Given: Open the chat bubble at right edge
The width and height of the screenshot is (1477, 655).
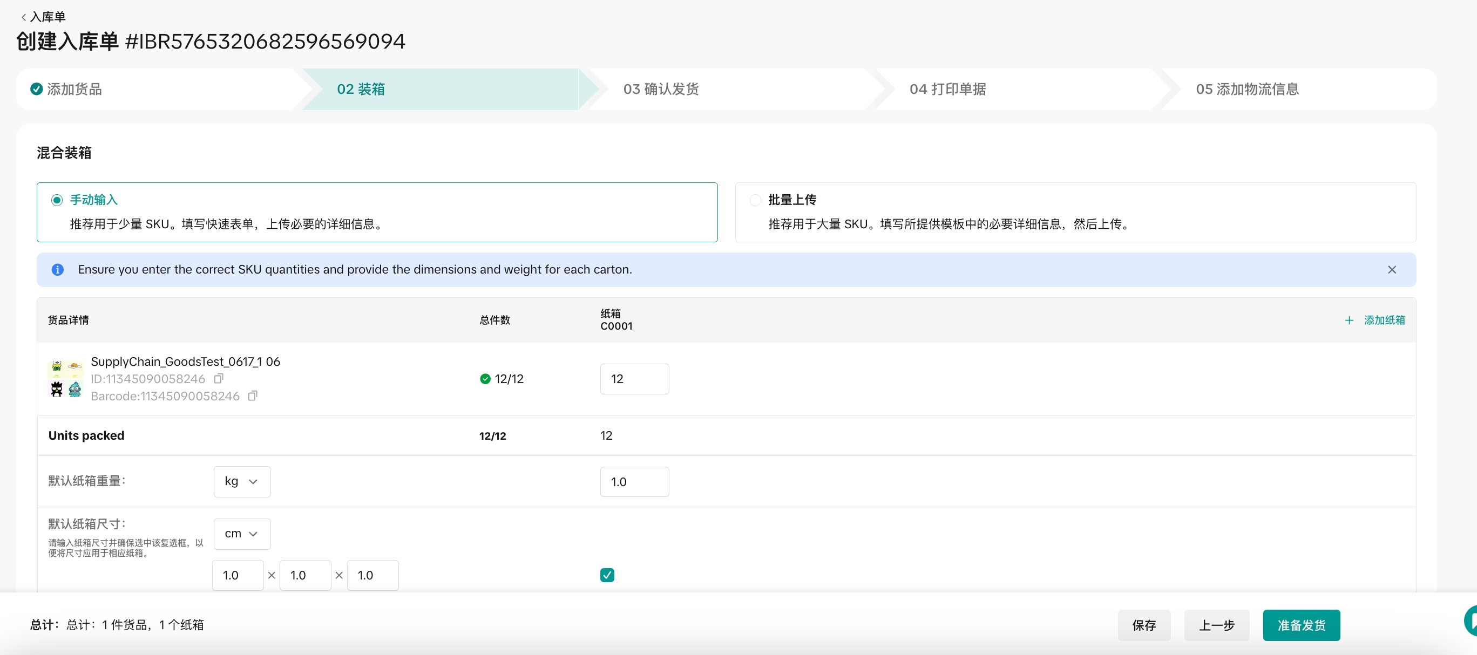Looking at the screenshot, I should point(1471,620).
